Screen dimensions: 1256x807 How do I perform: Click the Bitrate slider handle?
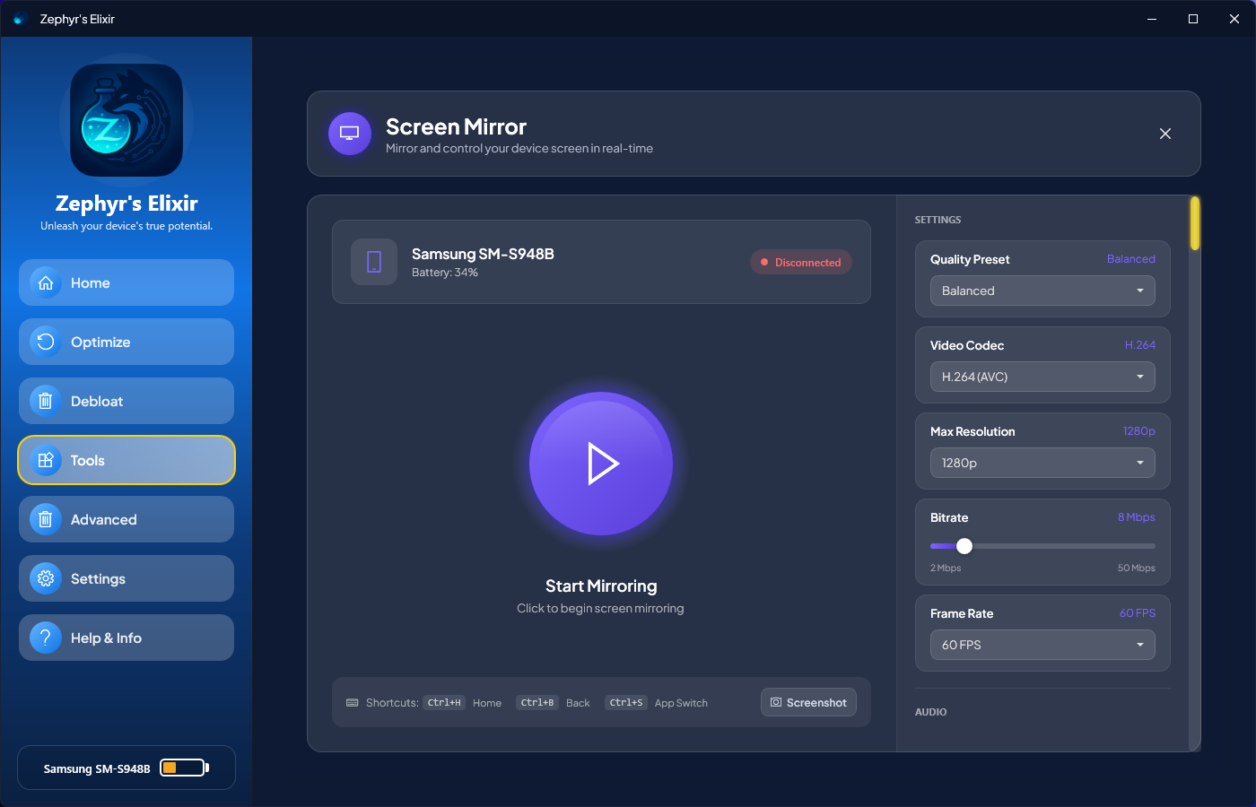[x=964, y=546]
